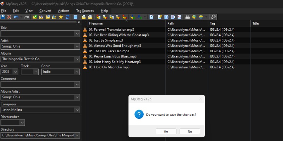This screenshot has height=141, width=283.
Task: Open Favorite directories via the star icon
Action: [x=61, y=17]
